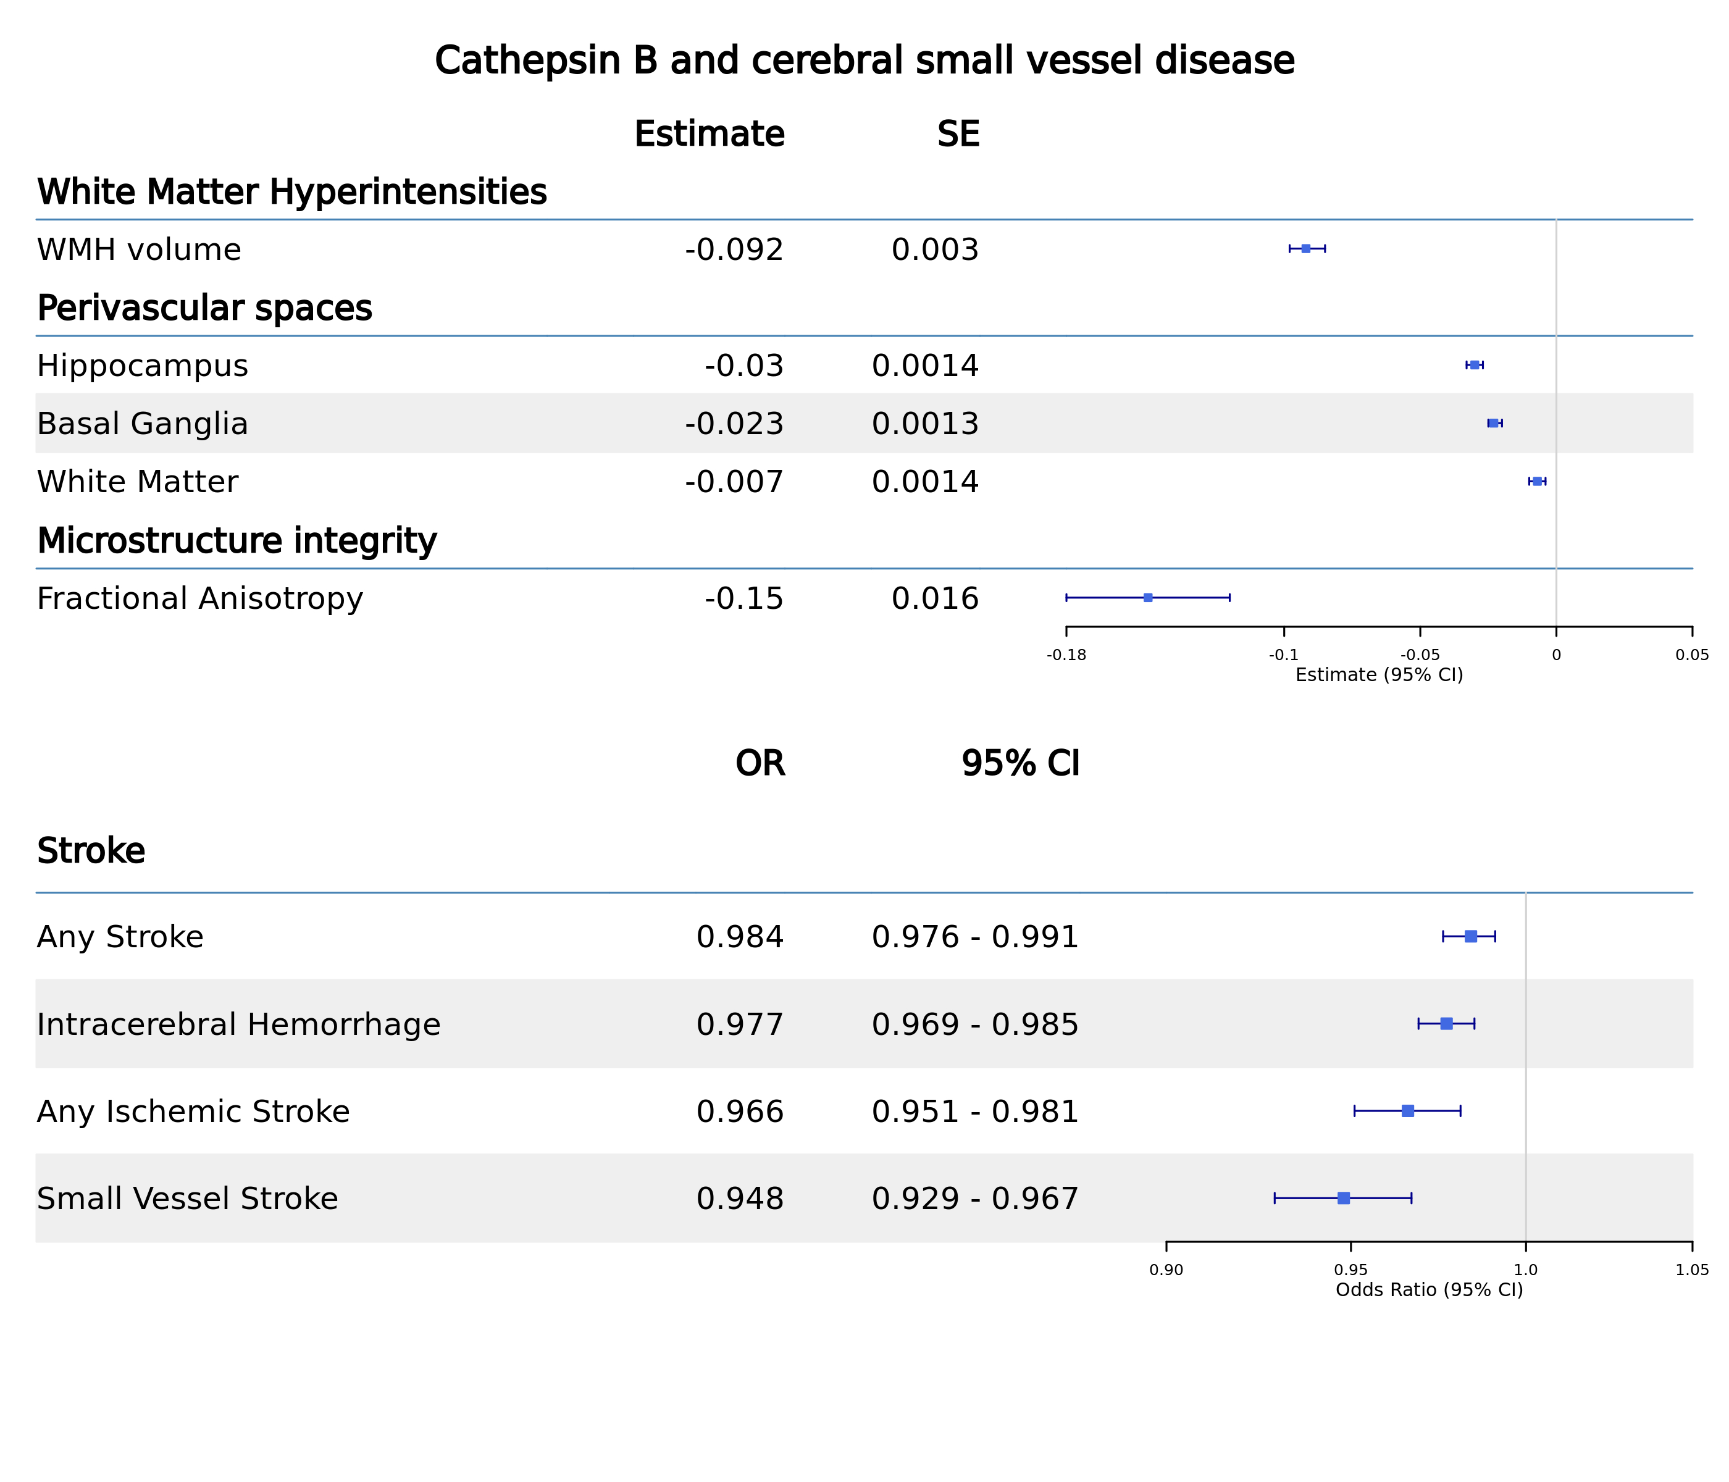Click the Small Vessel Stroke marker

point(1344,1199)
